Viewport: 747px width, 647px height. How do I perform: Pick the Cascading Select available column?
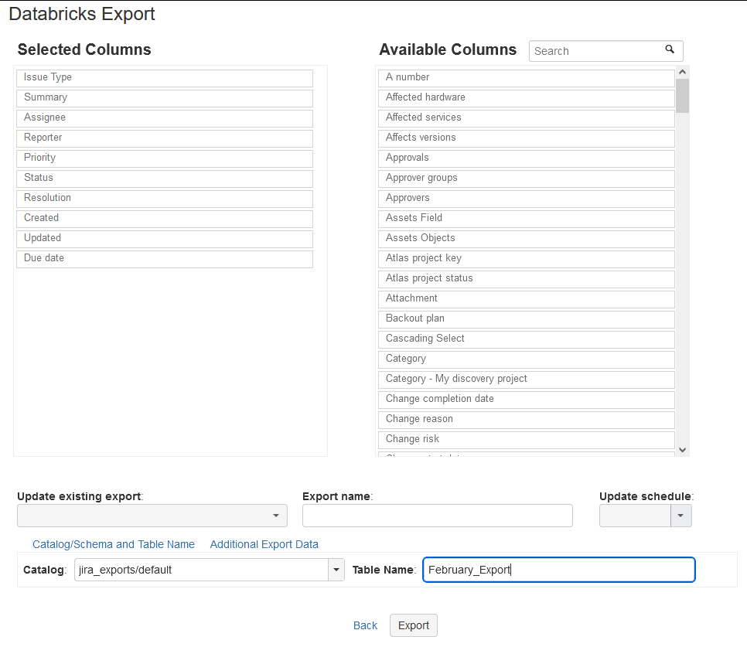tap(527, 339)
